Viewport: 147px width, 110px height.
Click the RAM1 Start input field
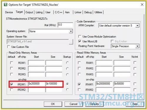point(104,62)
